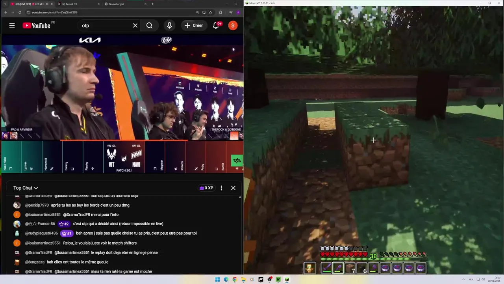Click message 'merci pour l'info'
Viewport: 504px width, 284px height.
103,215
